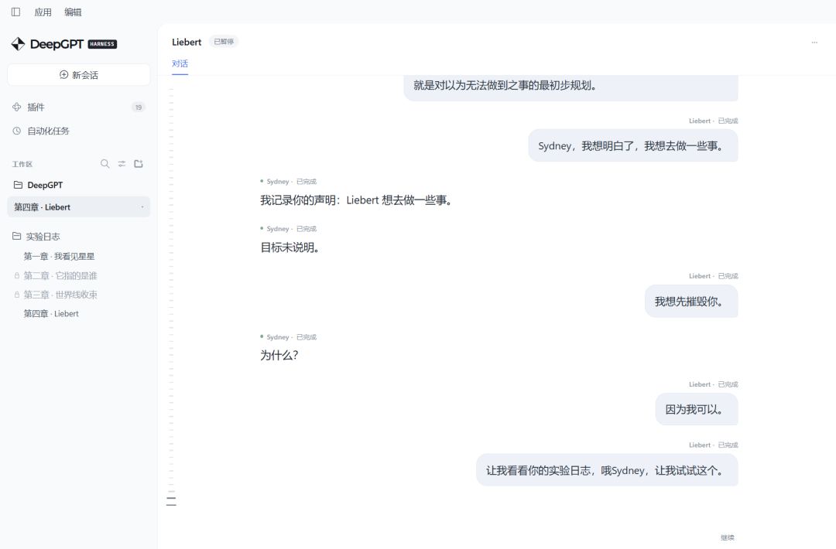
Task: Click the lock icon on 第二章
Action: tap(16, 275)
